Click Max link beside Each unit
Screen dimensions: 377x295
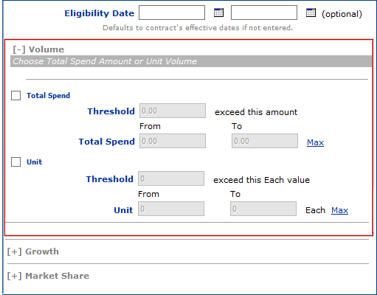(x=339, y=210)
